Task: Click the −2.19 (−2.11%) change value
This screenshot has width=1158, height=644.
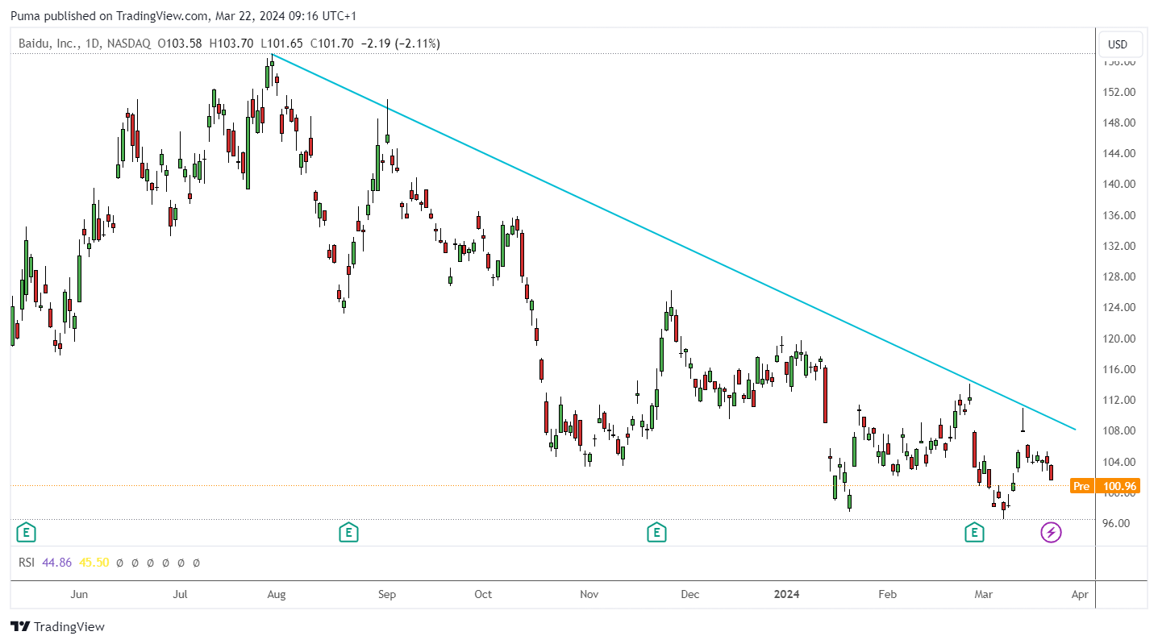Action: 400,44
